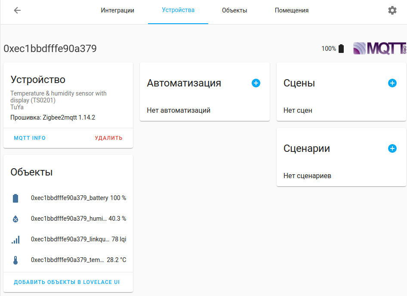
Task: Click the temperature thermometer icon
Action: [x=15, y=260]
